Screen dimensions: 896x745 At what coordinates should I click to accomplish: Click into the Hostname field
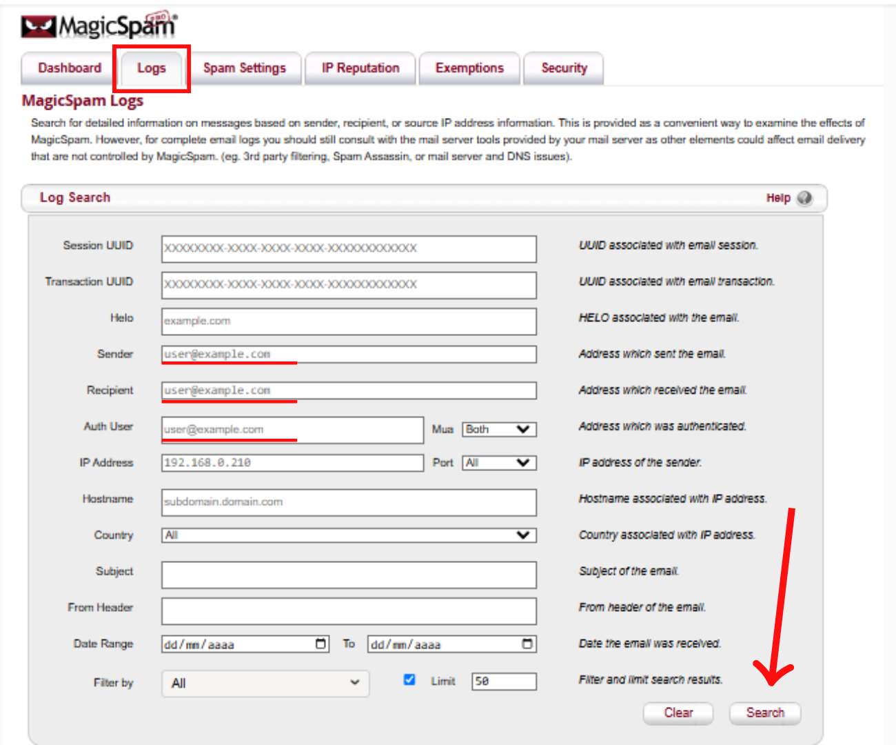[349, 502]
